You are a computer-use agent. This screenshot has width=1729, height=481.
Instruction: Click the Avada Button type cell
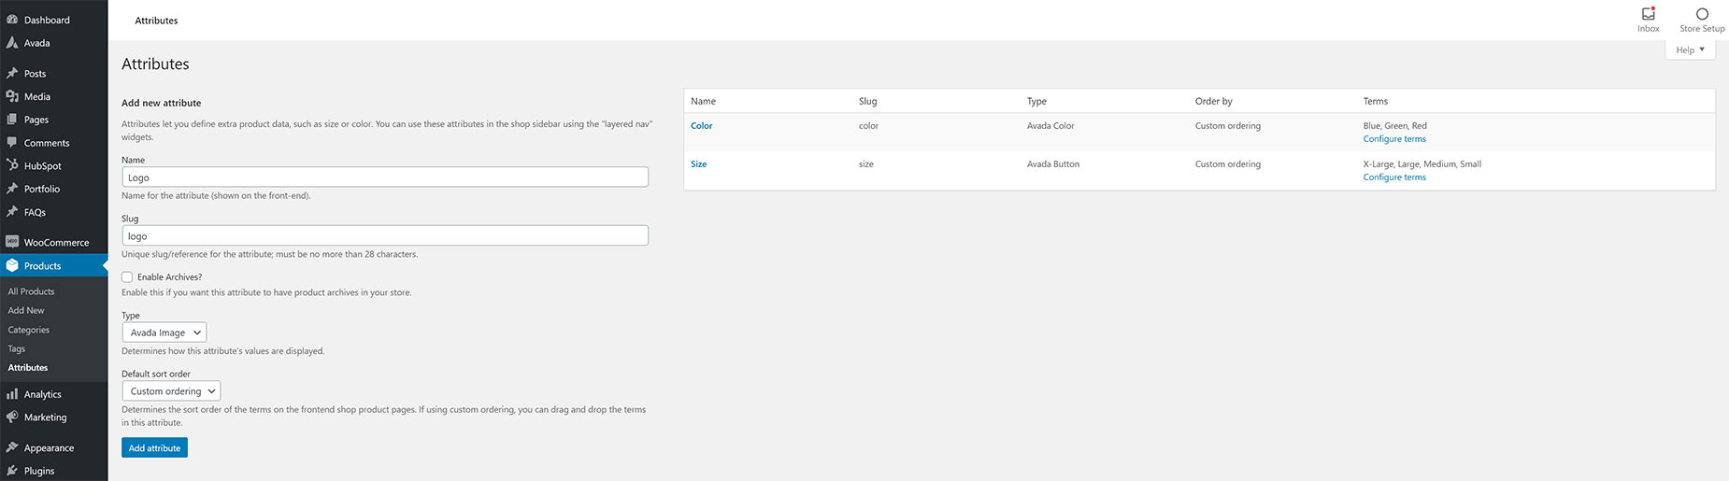pyautogui.click(x=1053, y=163)
